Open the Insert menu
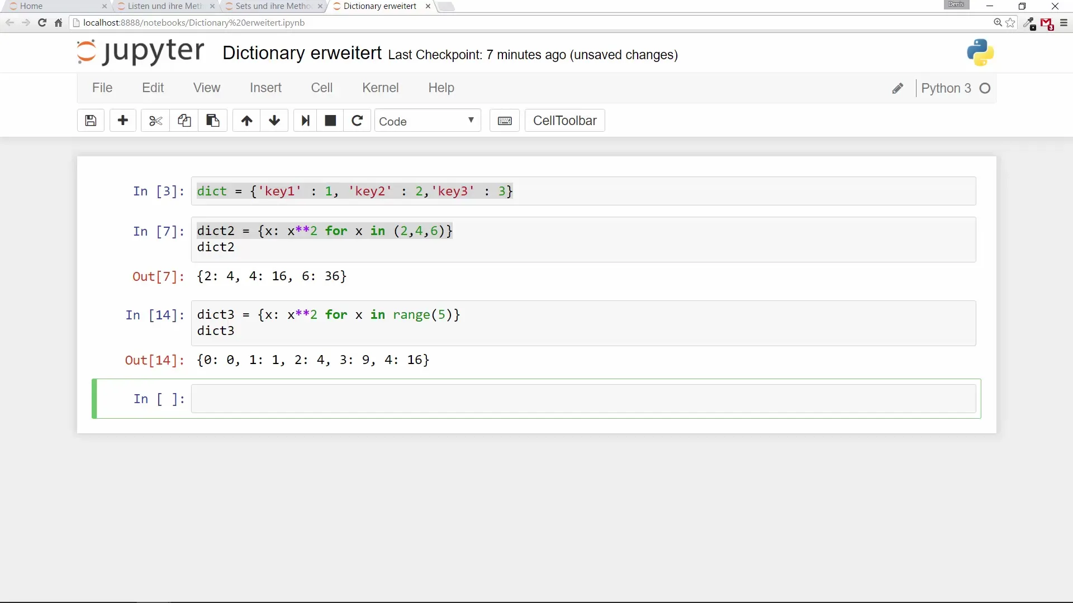Screen dimensions: 1073x603 pyautogui.click(x=265, y=88)
